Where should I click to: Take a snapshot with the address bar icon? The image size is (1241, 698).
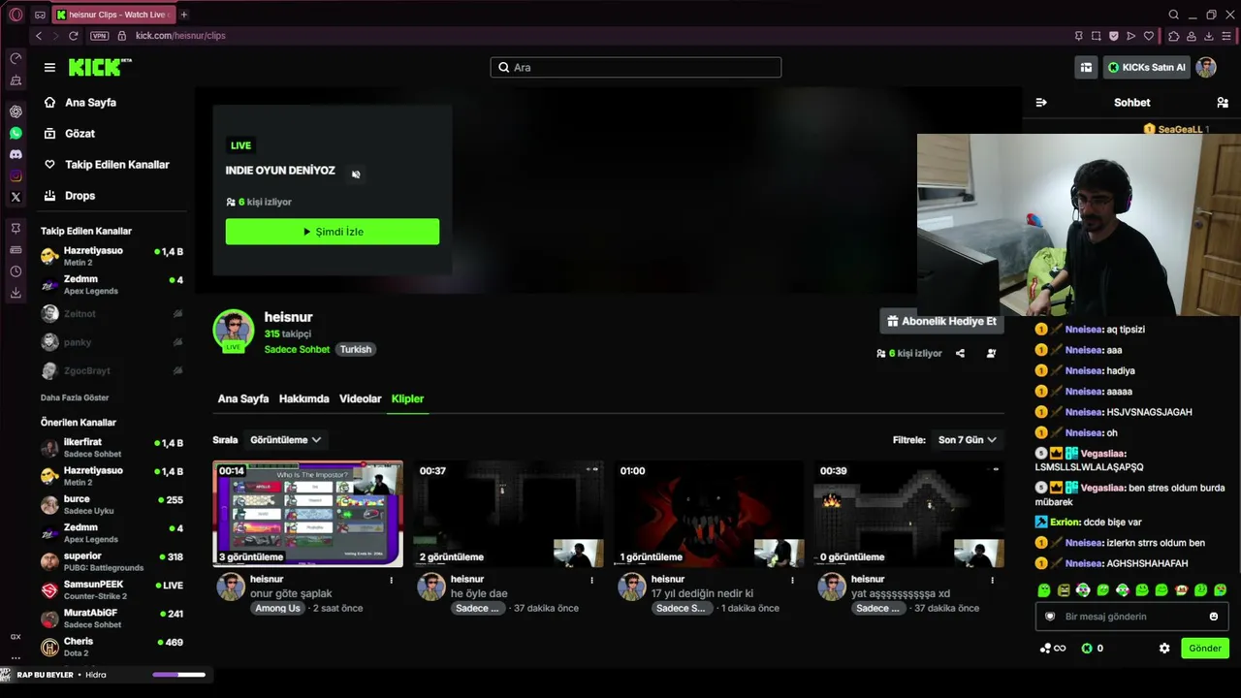1097,36
